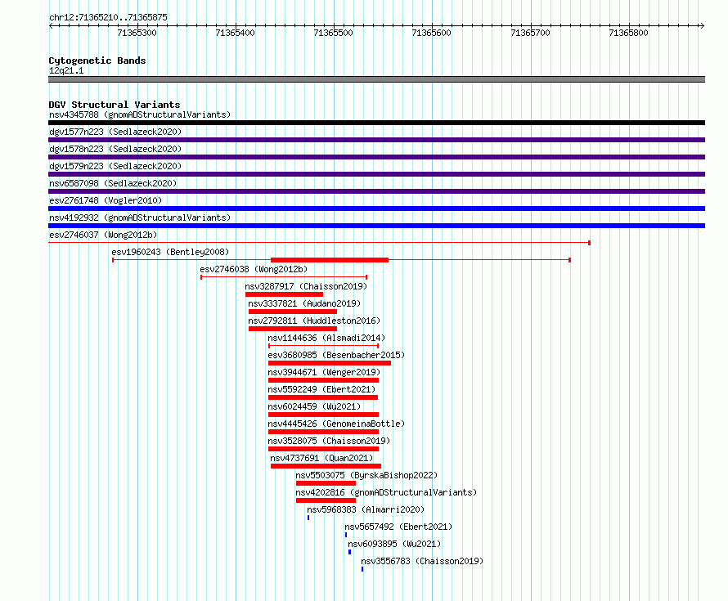
Task: Click nsv4445426 (GenomeinaBottle) label
Action: 336,424
